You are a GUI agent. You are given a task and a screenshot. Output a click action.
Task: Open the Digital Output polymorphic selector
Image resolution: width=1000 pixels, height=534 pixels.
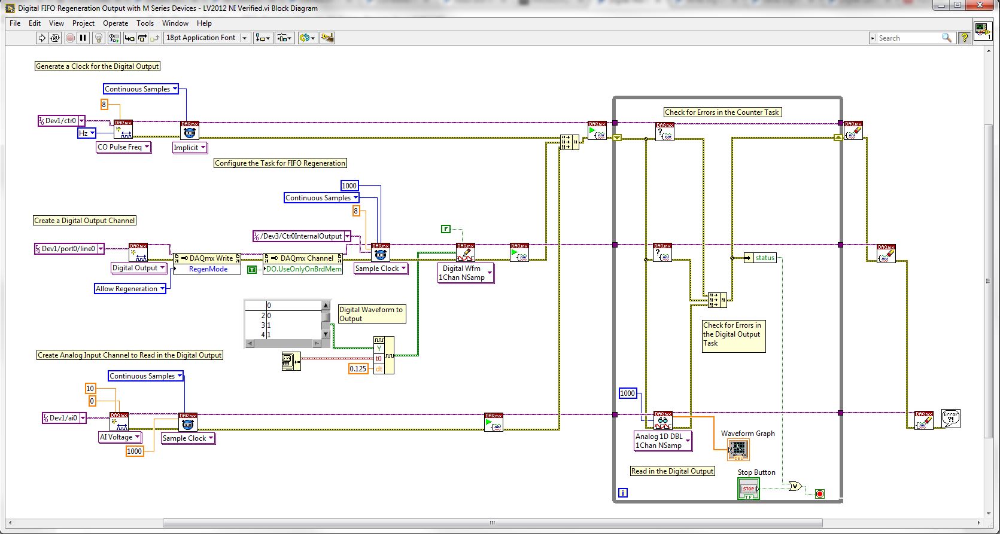pos(139,268)
